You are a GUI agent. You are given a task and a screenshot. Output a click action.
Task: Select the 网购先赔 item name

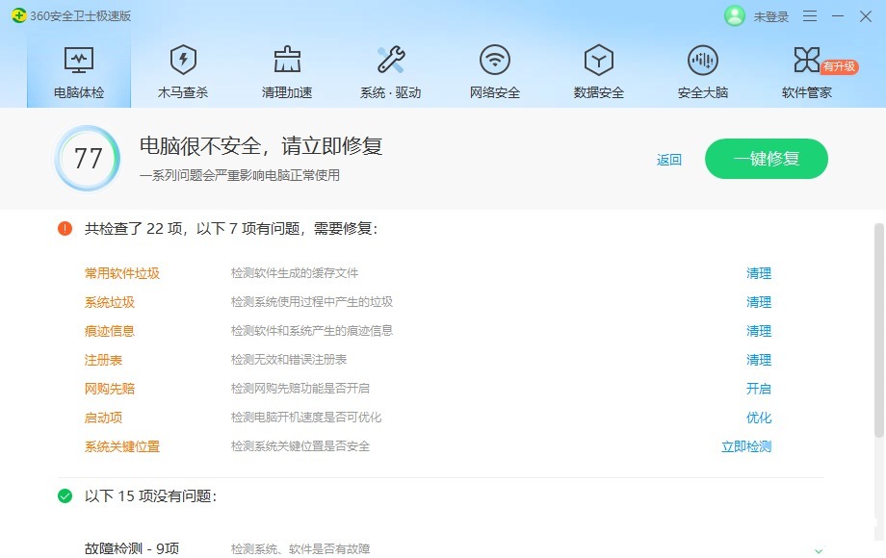110,389
